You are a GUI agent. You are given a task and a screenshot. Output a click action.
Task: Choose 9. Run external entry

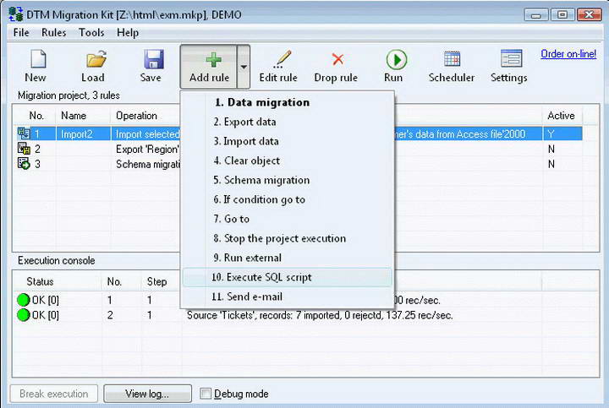pos(288,258)
